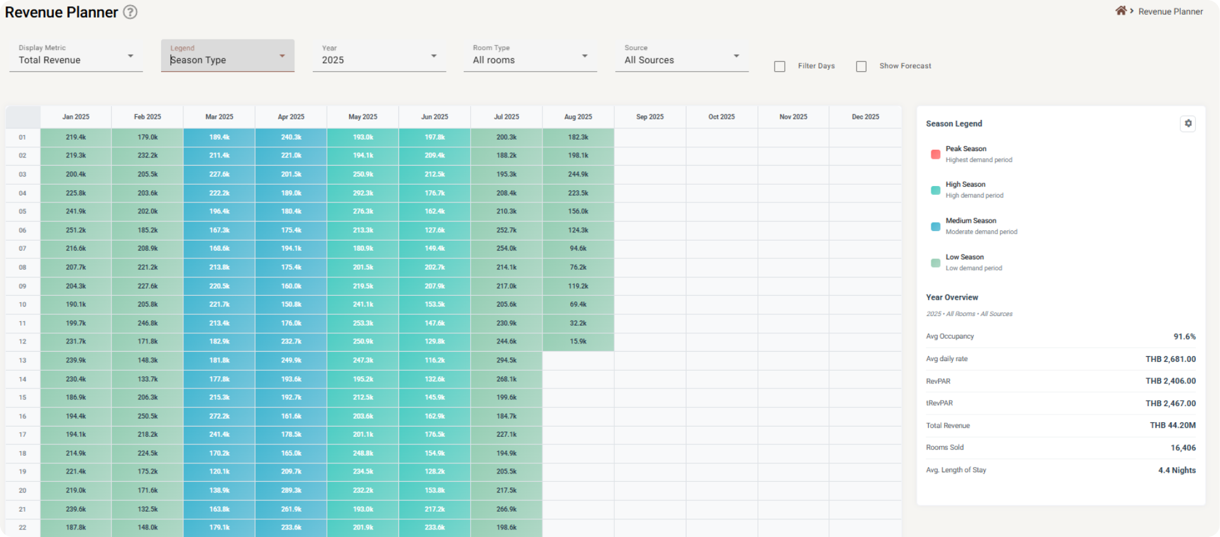1220x537 pixels.
Task: Click the Medium Season blue swatch
Action: (935, 226)
